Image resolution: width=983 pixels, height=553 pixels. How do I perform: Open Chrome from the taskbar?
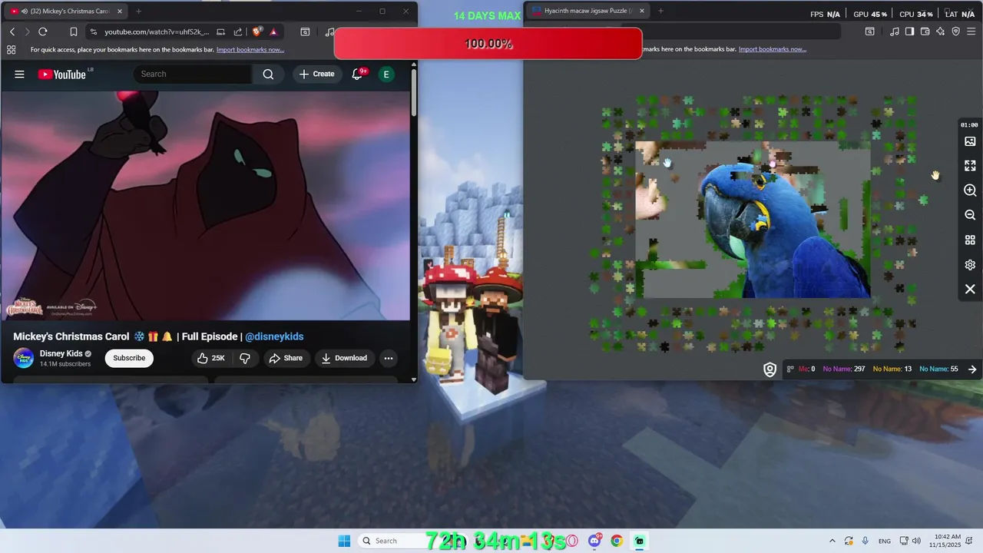click(617, 541)
